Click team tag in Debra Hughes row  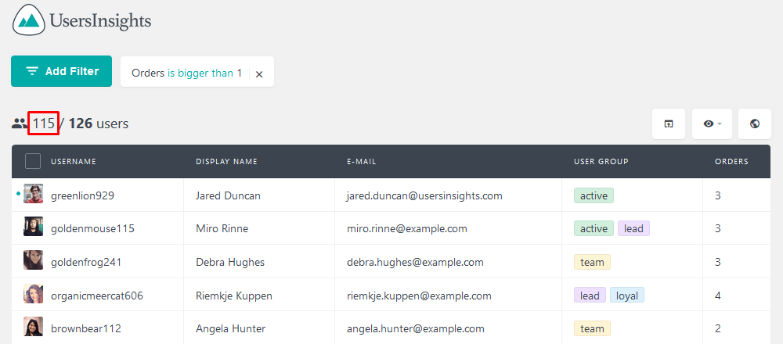click(x=592, y=262)
